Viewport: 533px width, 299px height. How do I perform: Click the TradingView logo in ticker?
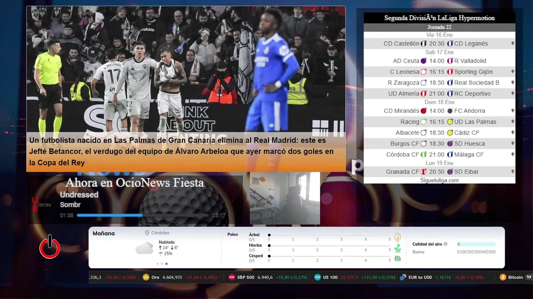pyautogui.click(x=529, y=277)
